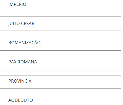This screenshot has height=105, width=123.
Task: Click the PROVÍNCIA text label
Action: [x=20, y=81]
